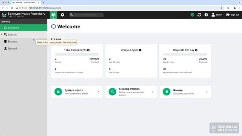Focus the Search components field
Image resolution: width=242 pixels, height=136 pixels.
[x=87, y=15]
